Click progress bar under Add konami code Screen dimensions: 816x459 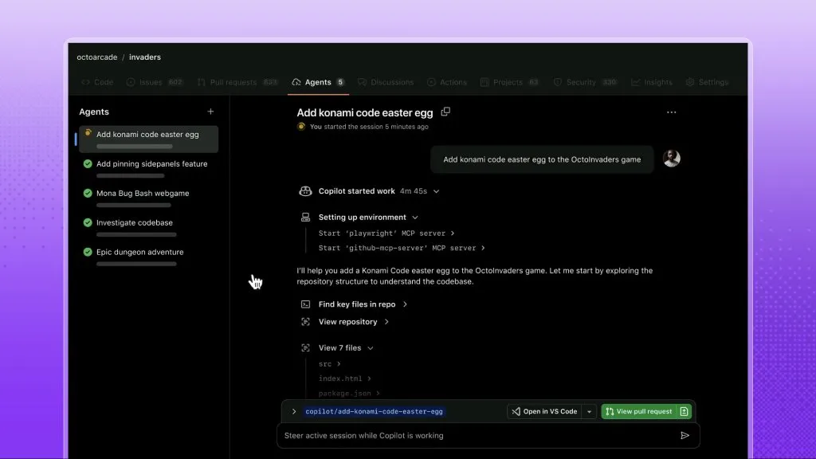(134, 147)
